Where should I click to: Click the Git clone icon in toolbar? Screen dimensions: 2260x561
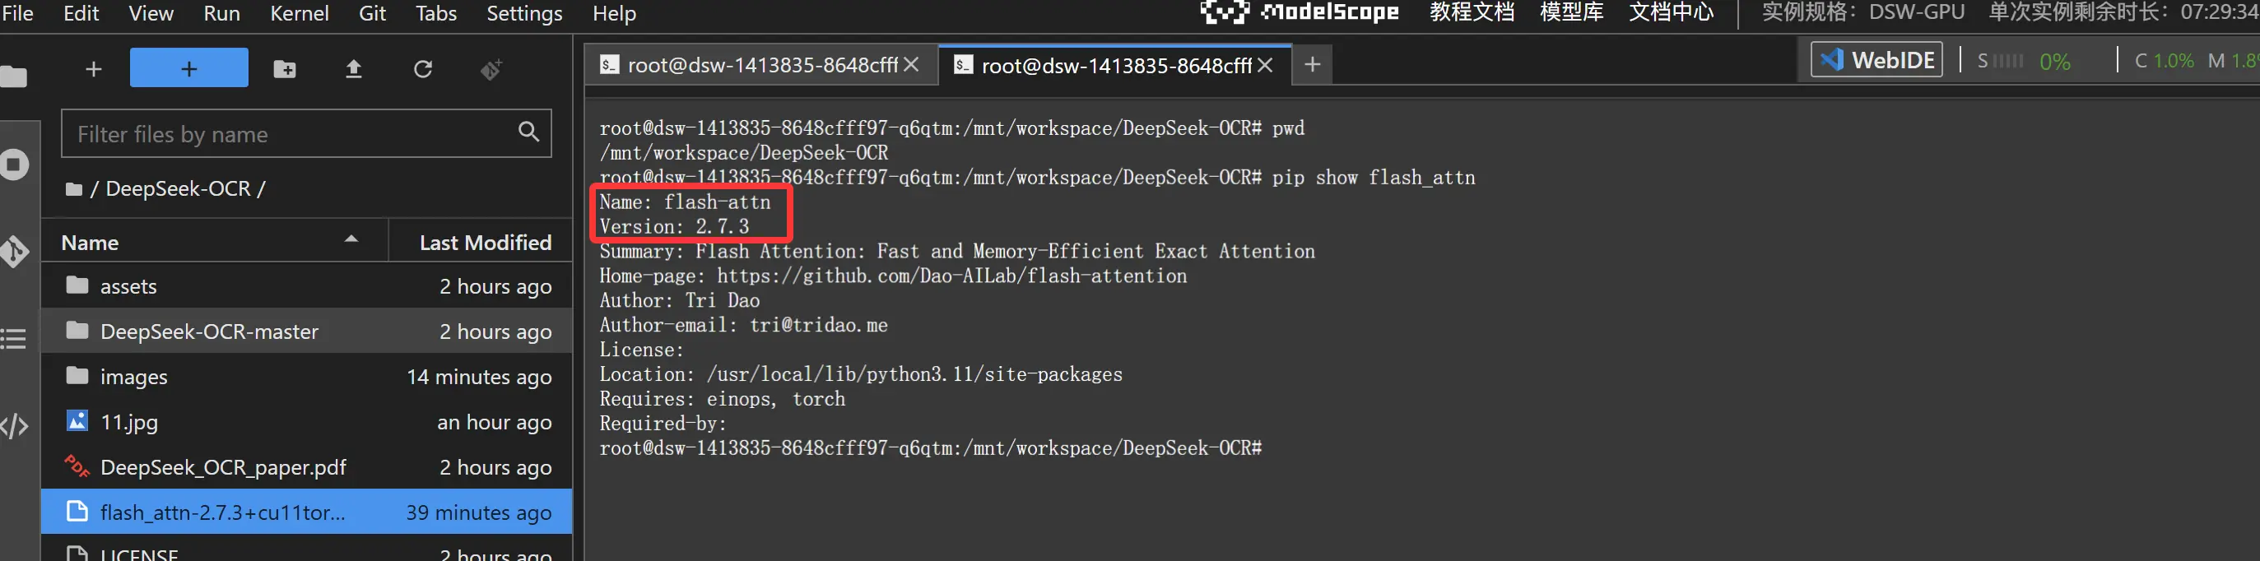pos(491,69)
